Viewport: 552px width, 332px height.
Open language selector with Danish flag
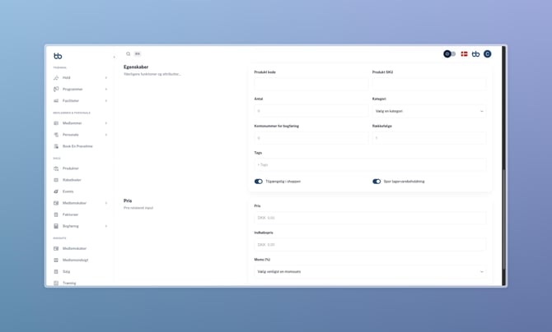(464, 54)
